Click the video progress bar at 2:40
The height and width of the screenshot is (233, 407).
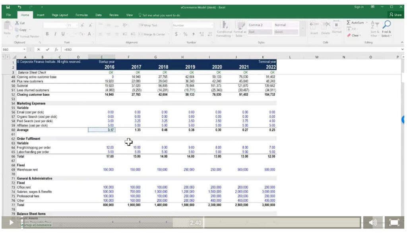tap(195, 223)
